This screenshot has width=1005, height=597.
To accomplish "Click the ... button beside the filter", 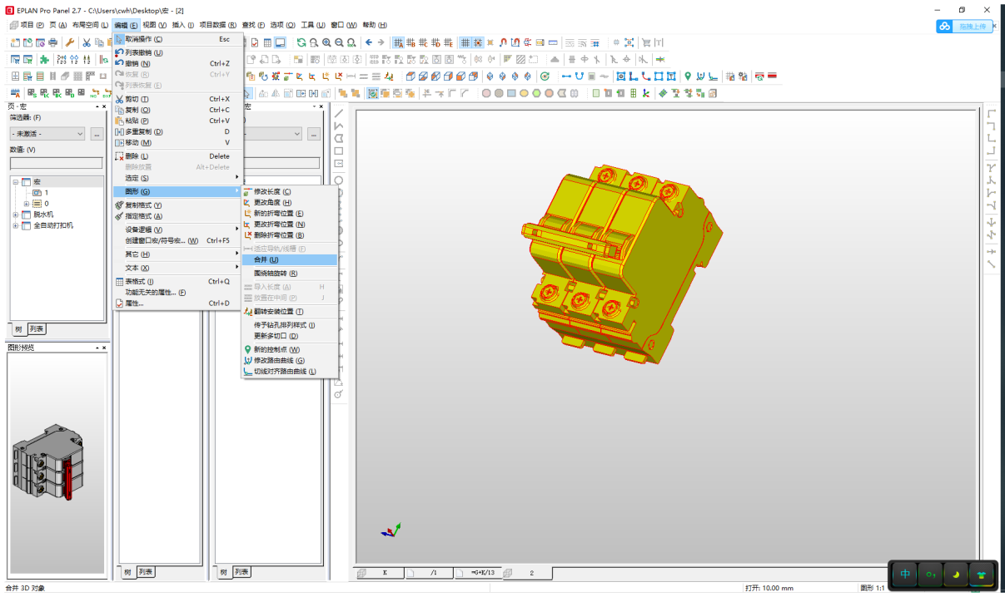I will tap(97, 134).
